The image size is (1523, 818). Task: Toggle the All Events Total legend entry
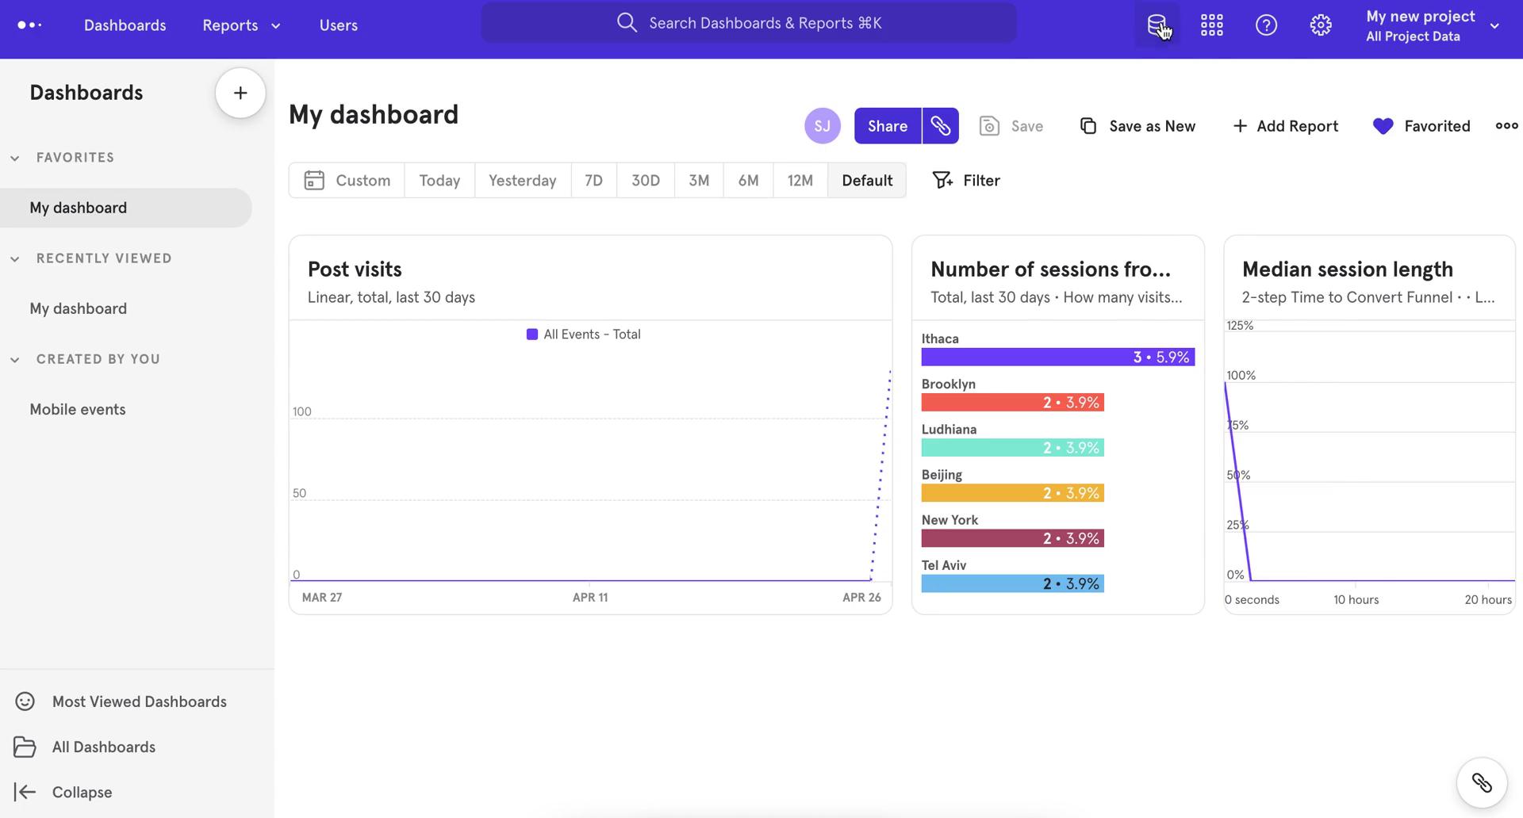click(x=583, y=334)
